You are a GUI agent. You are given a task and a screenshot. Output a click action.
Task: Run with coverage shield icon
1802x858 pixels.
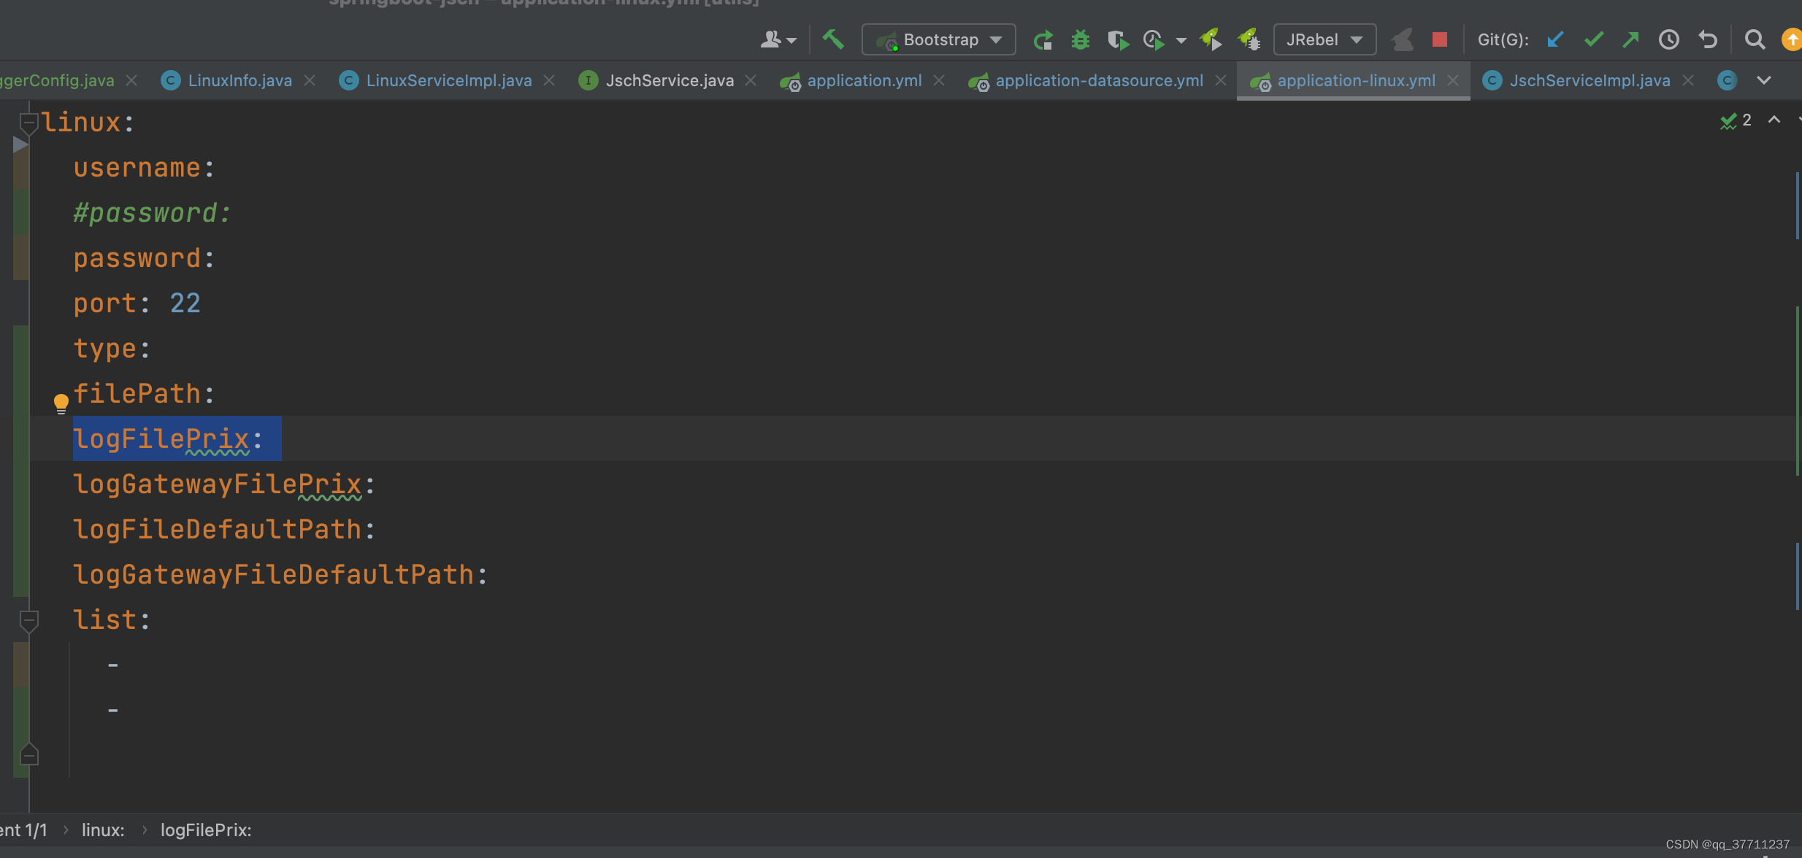tap(1117, 39)
